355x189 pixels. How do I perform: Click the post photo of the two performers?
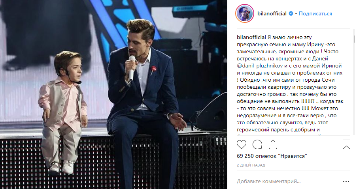113,95
